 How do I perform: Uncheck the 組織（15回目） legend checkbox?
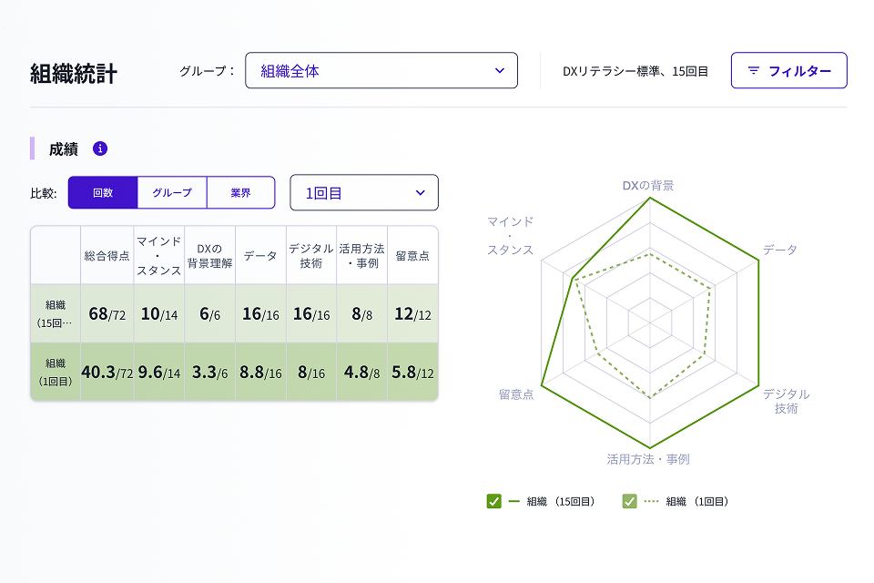click(x=493, y=501)
